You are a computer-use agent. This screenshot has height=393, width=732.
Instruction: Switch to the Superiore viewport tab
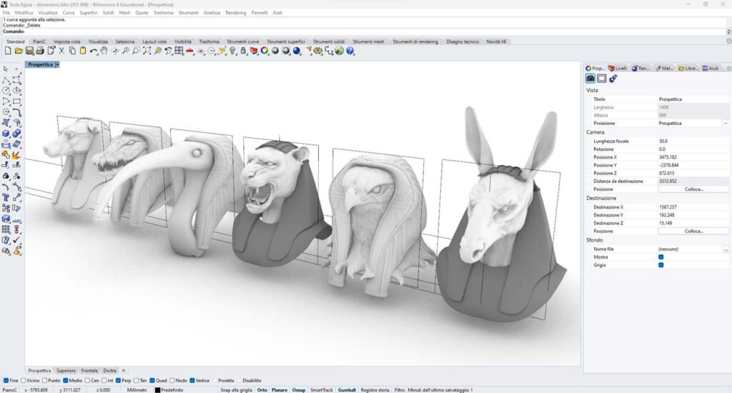click(66, 371)
